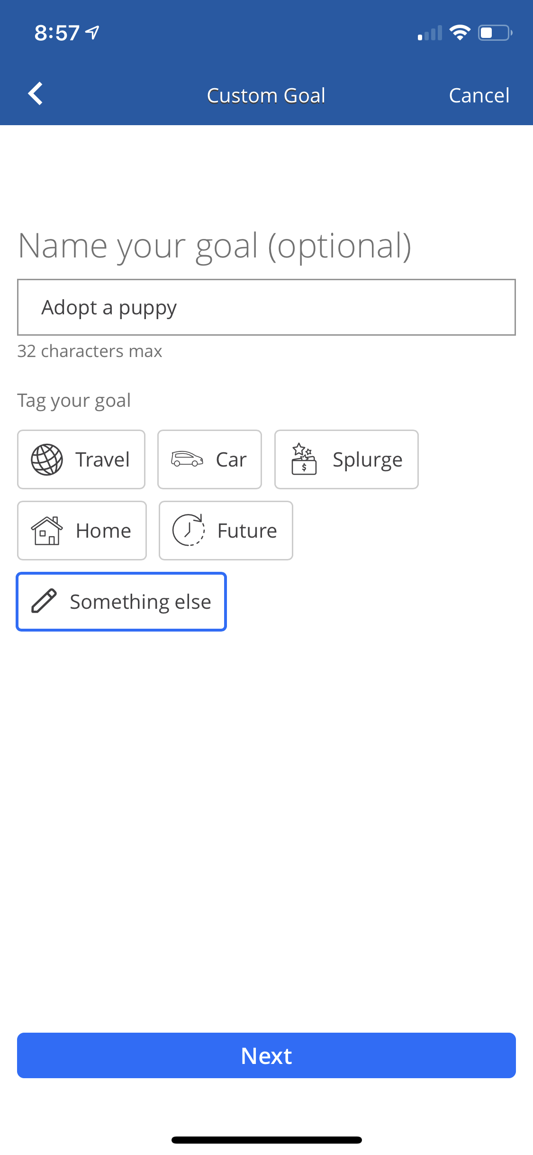Tap the battery indicator in status bar
This screenshot has height=1155, width=533.
point(495,33)
